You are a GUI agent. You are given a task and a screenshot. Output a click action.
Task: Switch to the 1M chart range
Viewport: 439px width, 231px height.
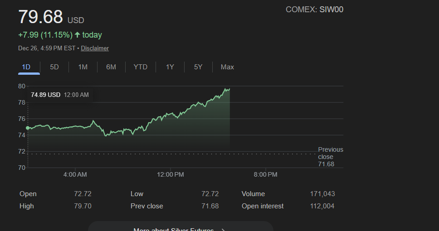point(83,67)
